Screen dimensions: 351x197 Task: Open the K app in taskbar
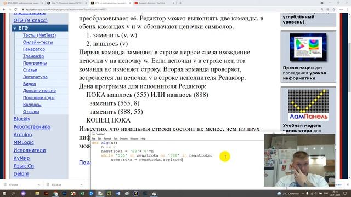click(x=136, y=193)
